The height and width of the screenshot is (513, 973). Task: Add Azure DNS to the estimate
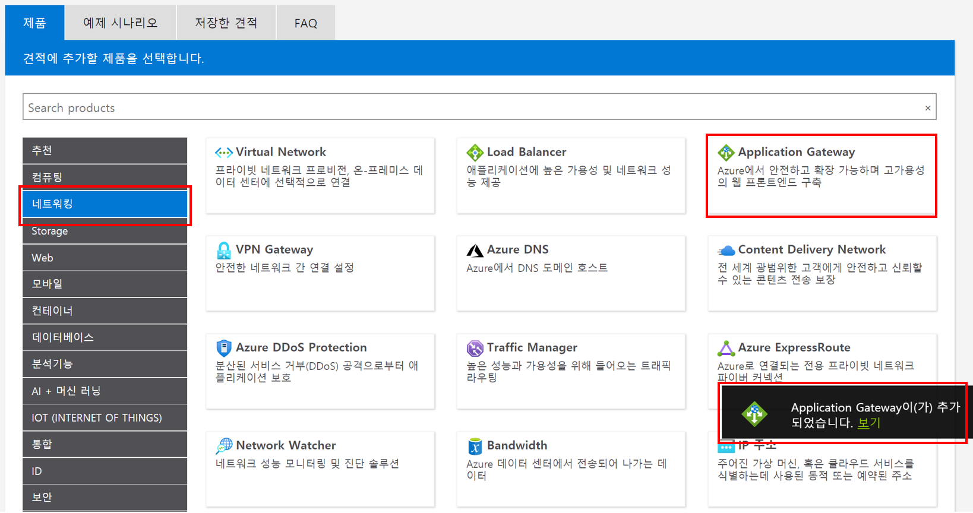571,273
